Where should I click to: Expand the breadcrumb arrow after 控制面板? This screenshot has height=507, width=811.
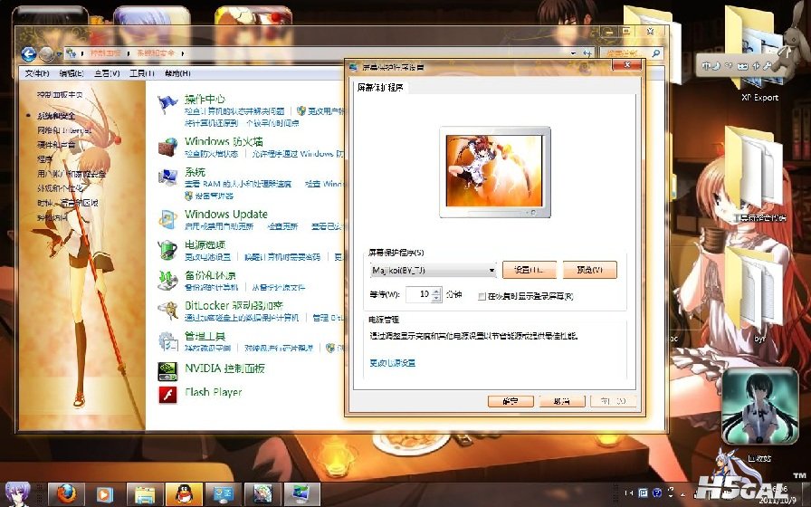[129, 53]
